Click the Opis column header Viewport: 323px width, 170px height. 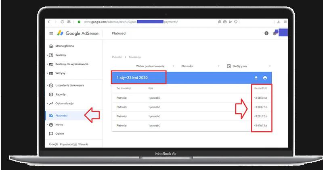pyautogui.click(x=150, y=88)
